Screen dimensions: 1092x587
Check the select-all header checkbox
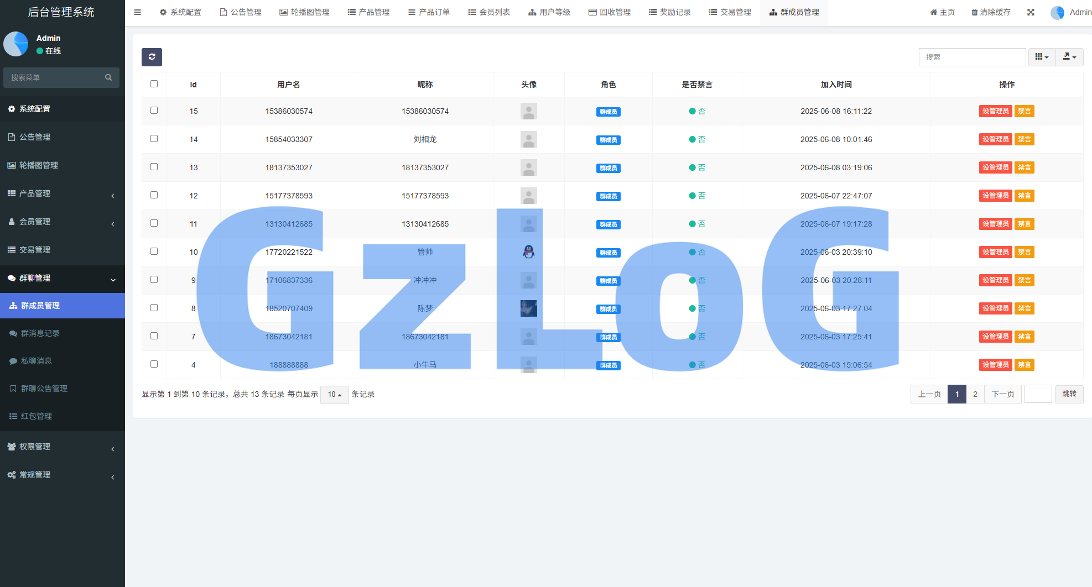click(x=154, y=84)
